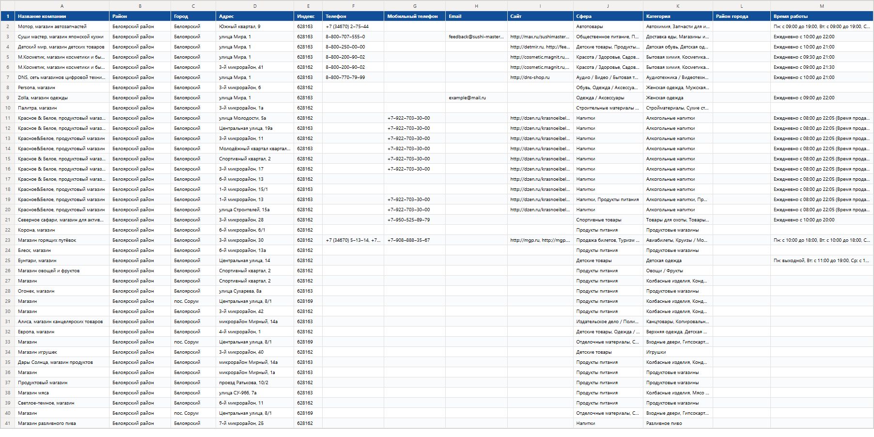The width and height of the screenshot is (874, 437).
Task: Click hours cell 'Ежедневно с 09:30 до 21:00'
Action: (822, 57)
